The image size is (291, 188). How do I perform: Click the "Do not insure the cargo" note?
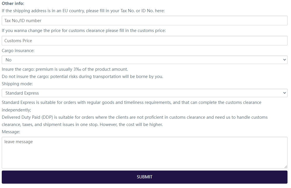(x=83, y=77)
